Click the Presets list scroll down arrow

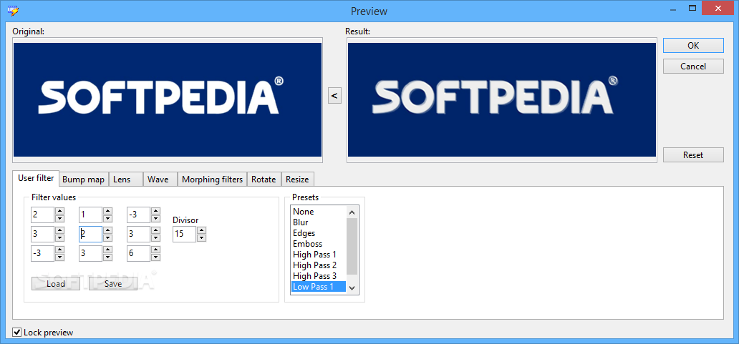pos(352,287)
